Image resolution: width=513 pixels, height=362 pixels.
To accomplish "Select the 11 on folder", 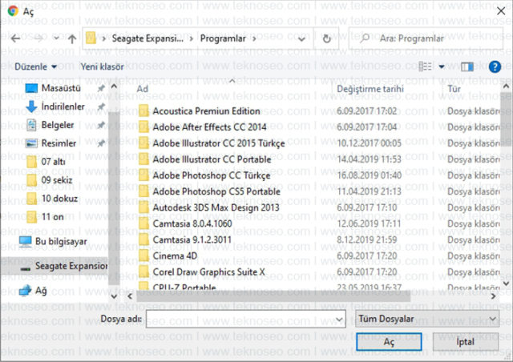I will pos(45,217).
